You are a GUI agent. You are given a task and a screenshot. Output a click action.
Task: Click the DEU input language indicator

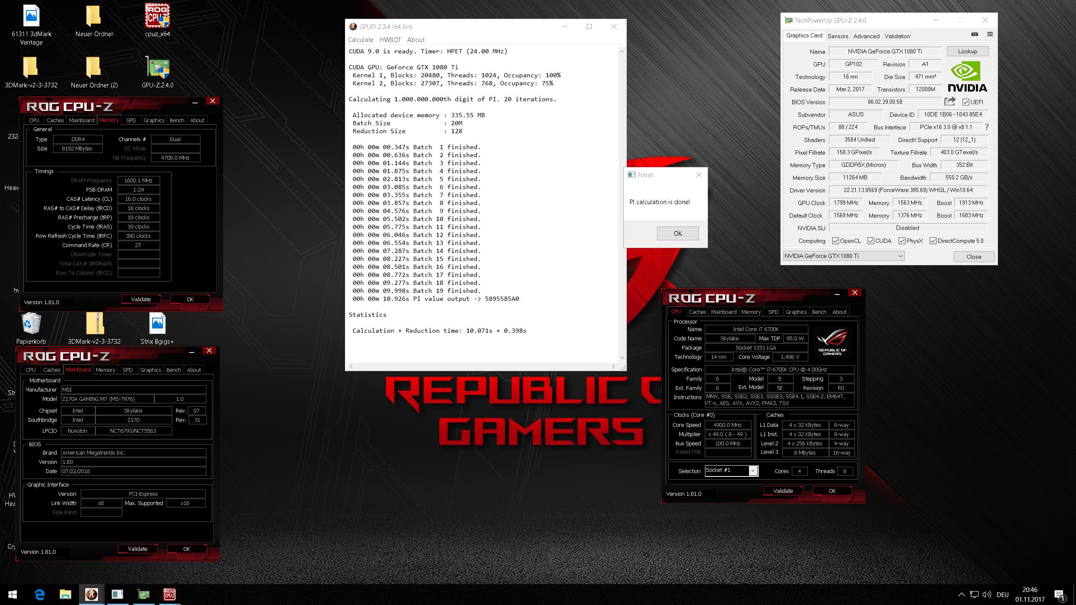point(1002,594)
